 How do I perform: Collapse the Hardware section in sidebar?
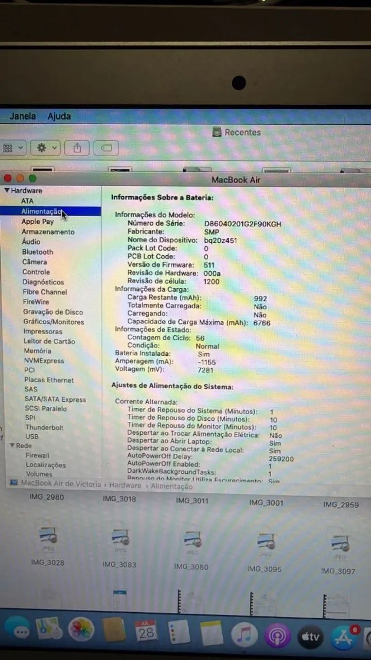click(x=7, y=190)
